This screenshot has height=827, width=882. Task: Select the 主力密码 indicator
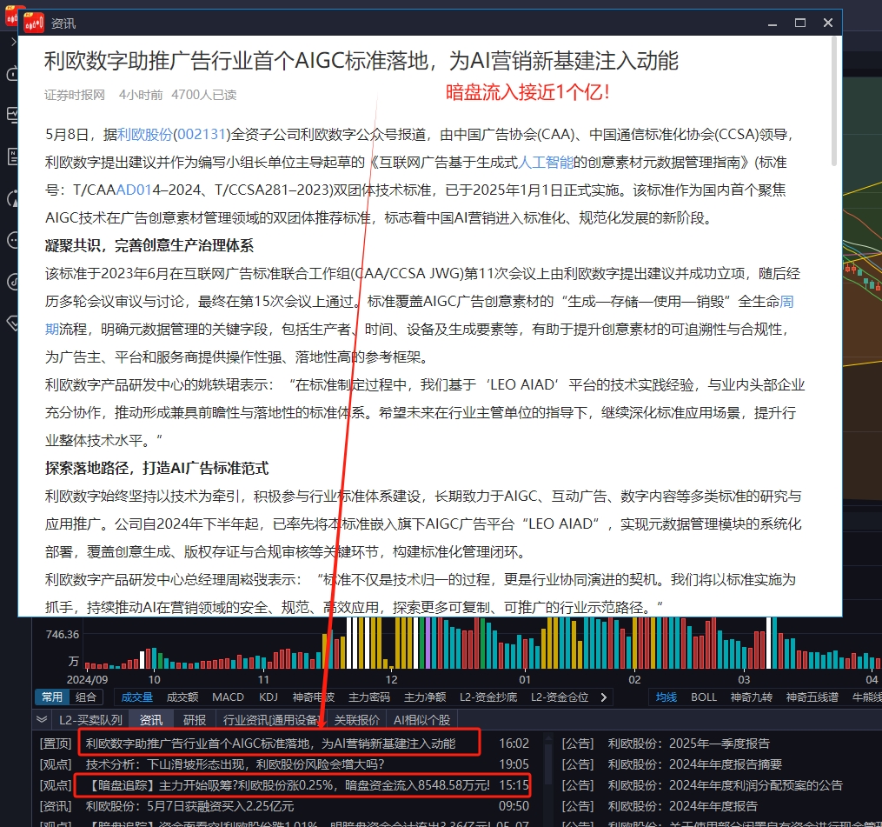coord(369,697)
